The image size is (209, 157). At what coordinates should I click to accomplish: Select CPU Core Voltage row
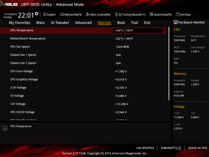click(83, 71)
